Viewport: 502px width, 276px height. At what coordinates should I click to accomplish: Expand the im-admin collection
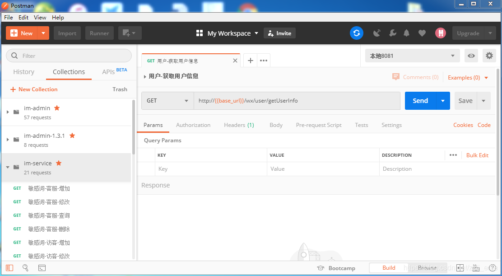(x=8, y=112)
